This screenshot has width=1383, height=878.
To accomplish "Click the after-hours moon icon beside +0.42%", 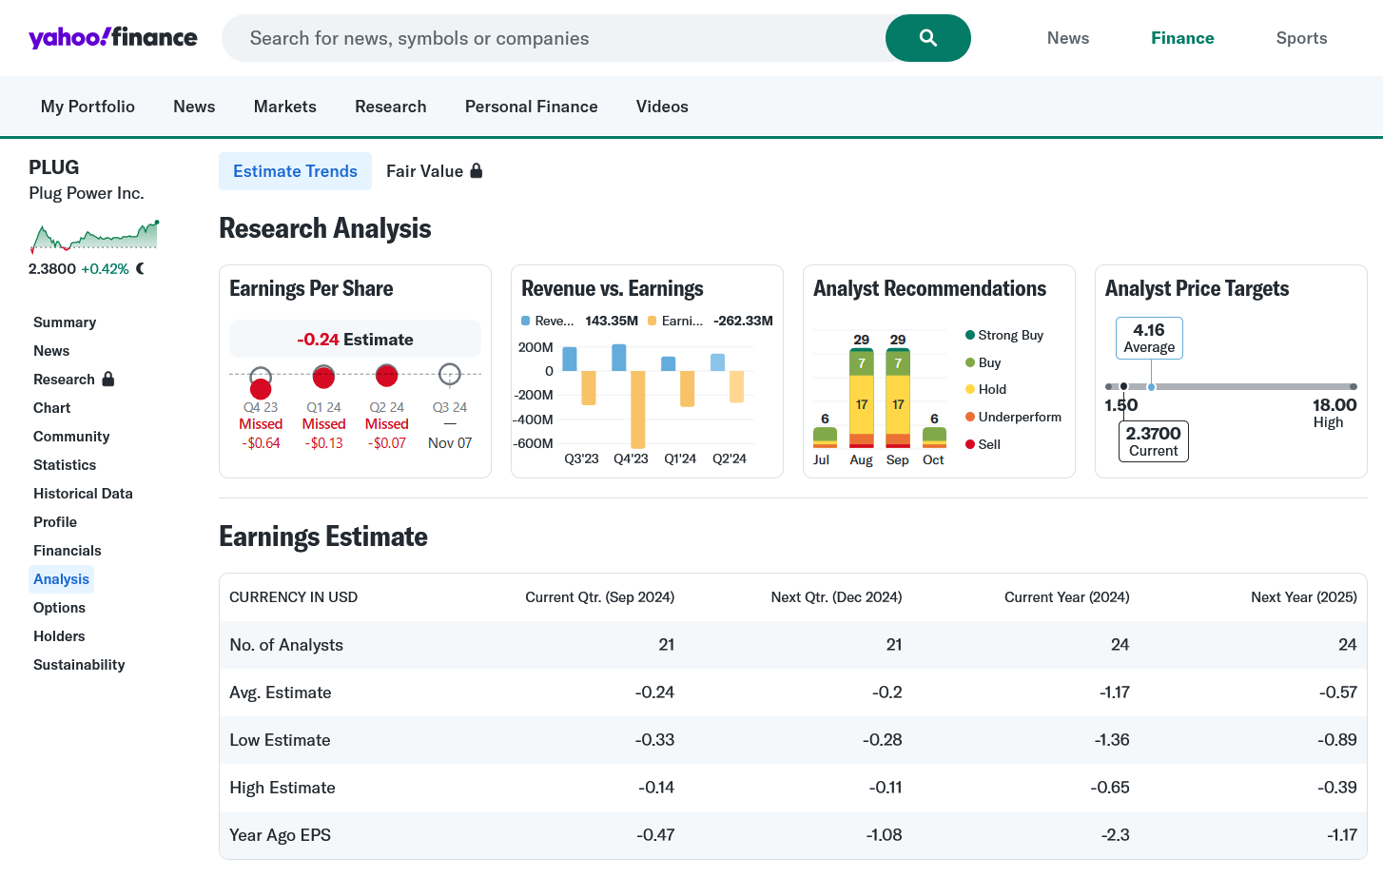I will (141, 268).
